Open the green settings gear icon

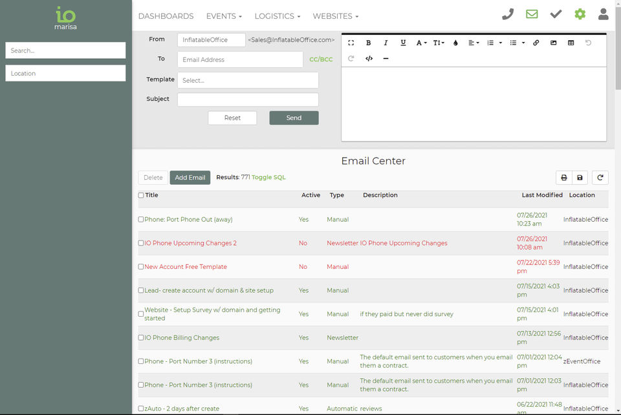(x=580, y=14)
